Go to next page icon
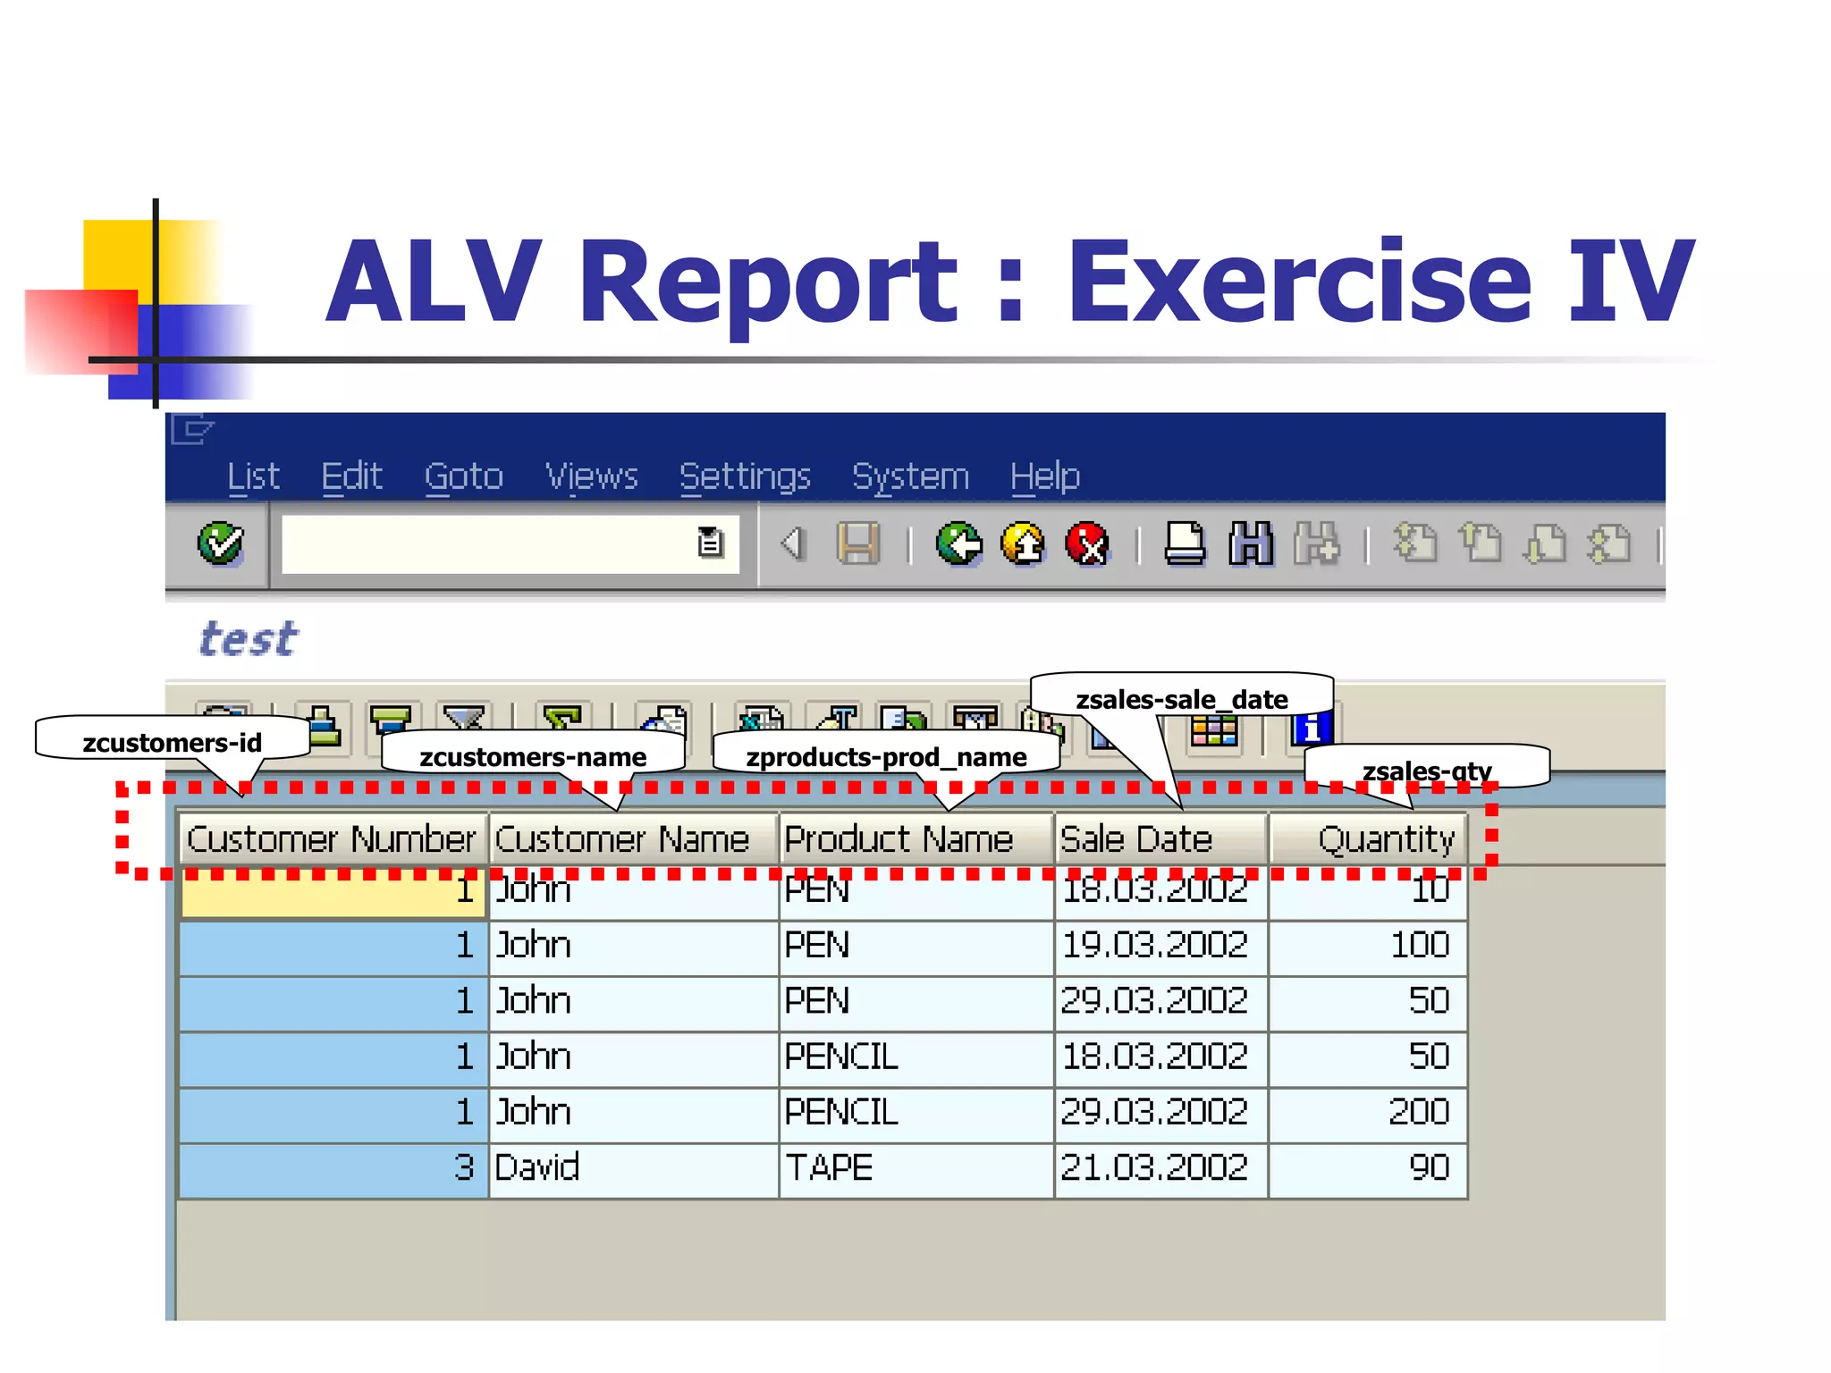Screen dimensions: 1831x1373 click(1546, 543)
